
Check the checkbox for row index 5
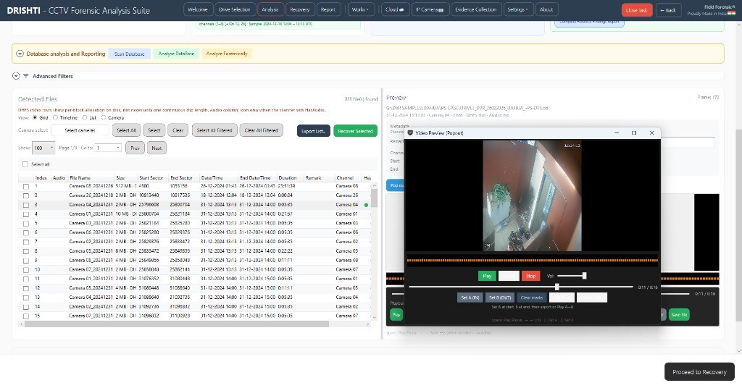pyautogui.click(x=26, y=224)
